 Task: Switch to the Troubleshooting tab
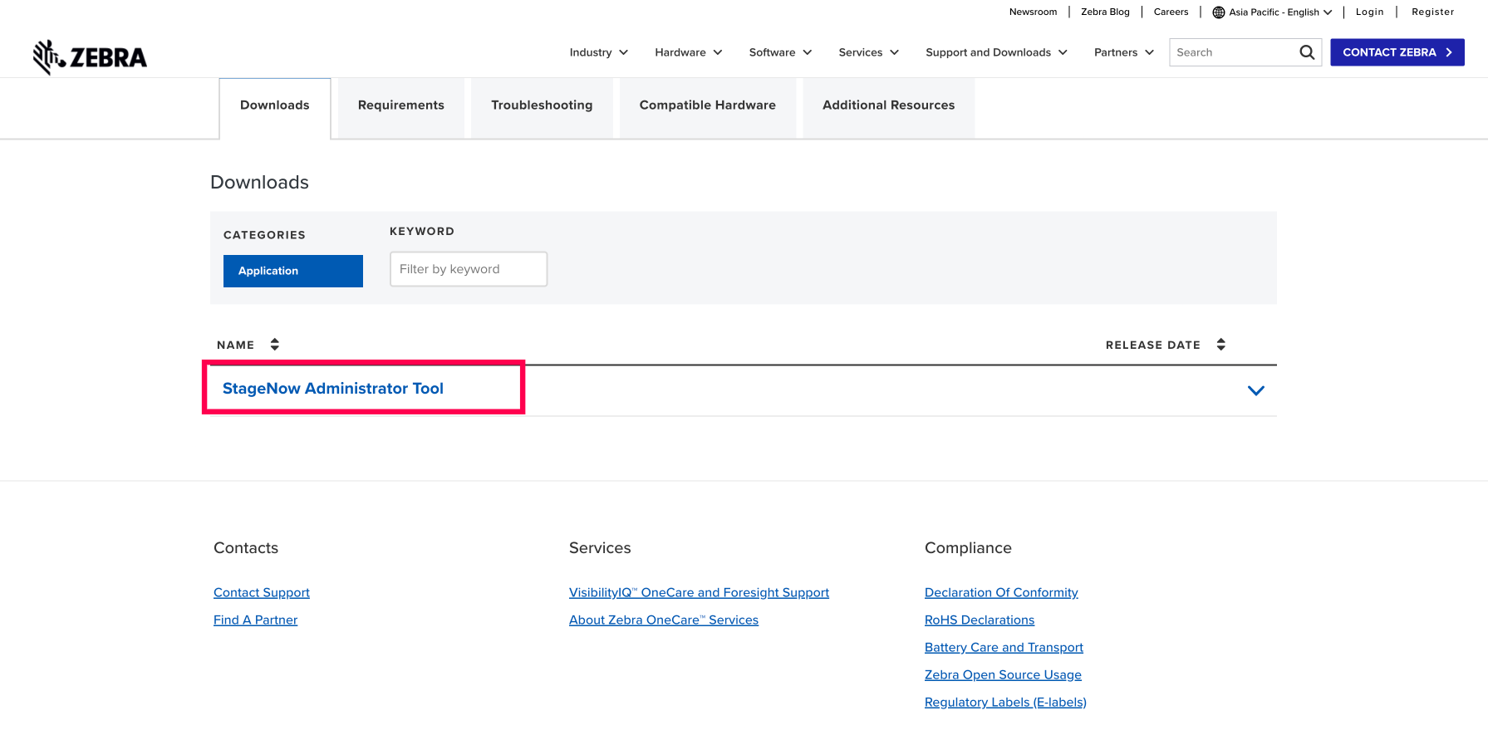point(542,105)
